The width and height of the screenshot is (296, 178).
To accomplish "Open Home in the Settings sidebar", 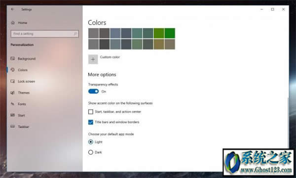I will pos(19,23).
